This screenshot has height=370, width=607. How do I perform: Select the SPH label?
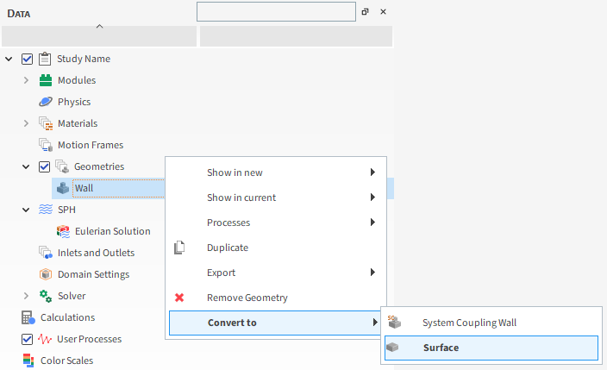[x=66, y=210]
